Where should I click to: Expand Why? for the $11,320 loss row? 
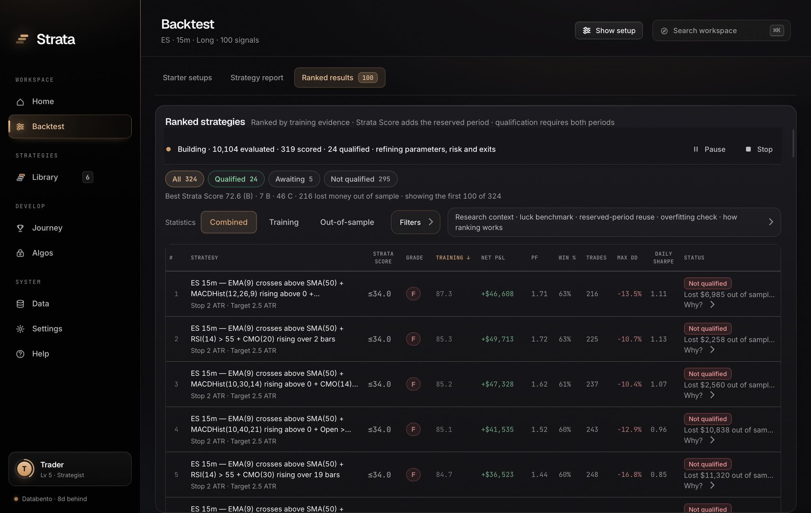(699, 485)
